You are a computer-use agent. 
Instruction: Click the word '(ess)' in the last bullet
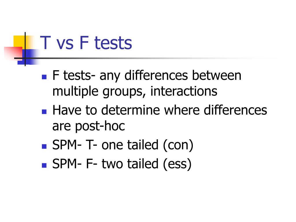[177, 164]
